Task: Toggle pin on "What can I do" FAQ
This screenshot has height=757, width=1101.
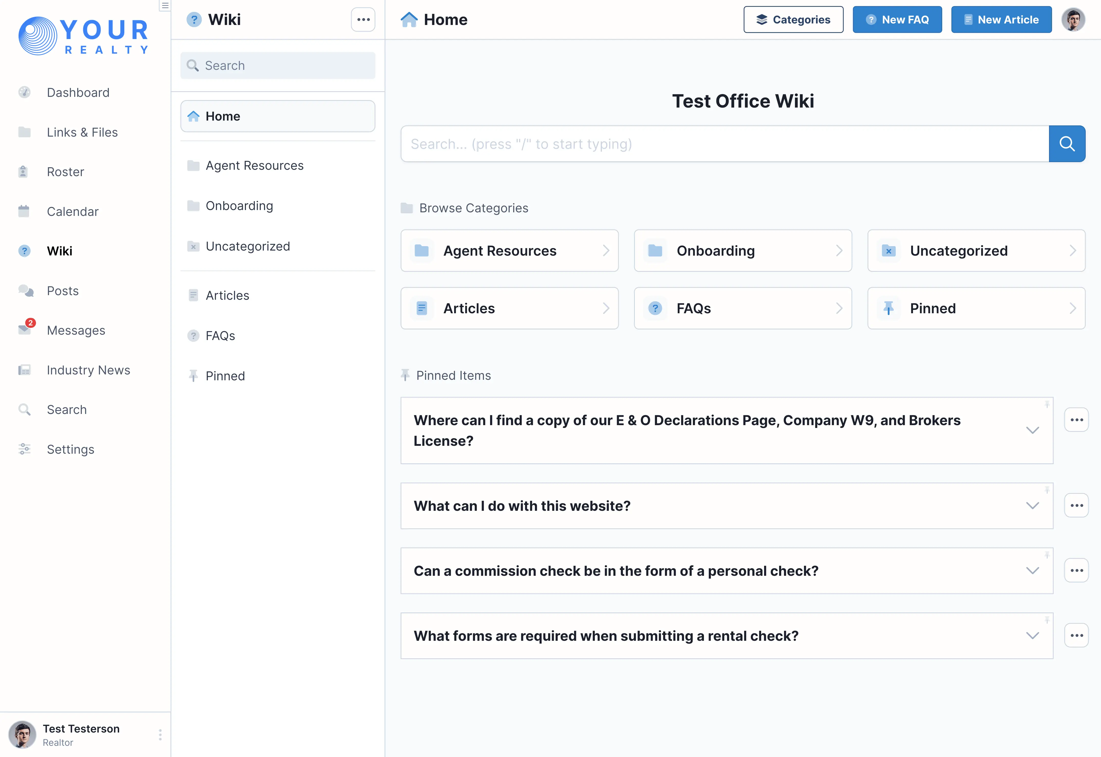Action: tap(1047, 490)
